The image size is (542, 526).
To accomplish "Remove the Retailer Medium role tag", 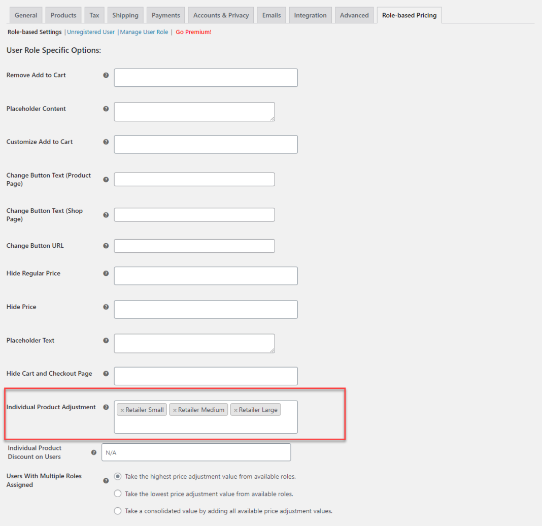I will (x=175, y=410).
